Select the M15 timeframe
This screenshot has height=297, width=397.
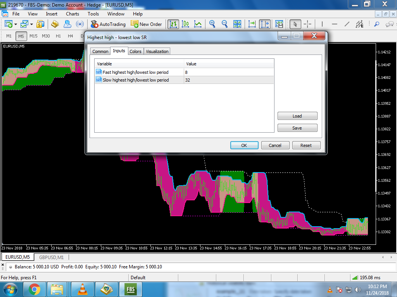coord(33,36)
